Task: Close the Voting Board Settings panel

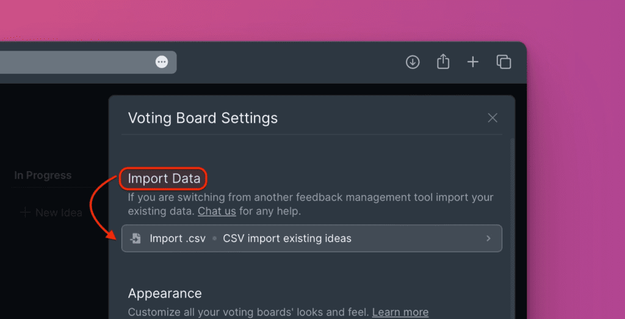Action: click(493, 118)
